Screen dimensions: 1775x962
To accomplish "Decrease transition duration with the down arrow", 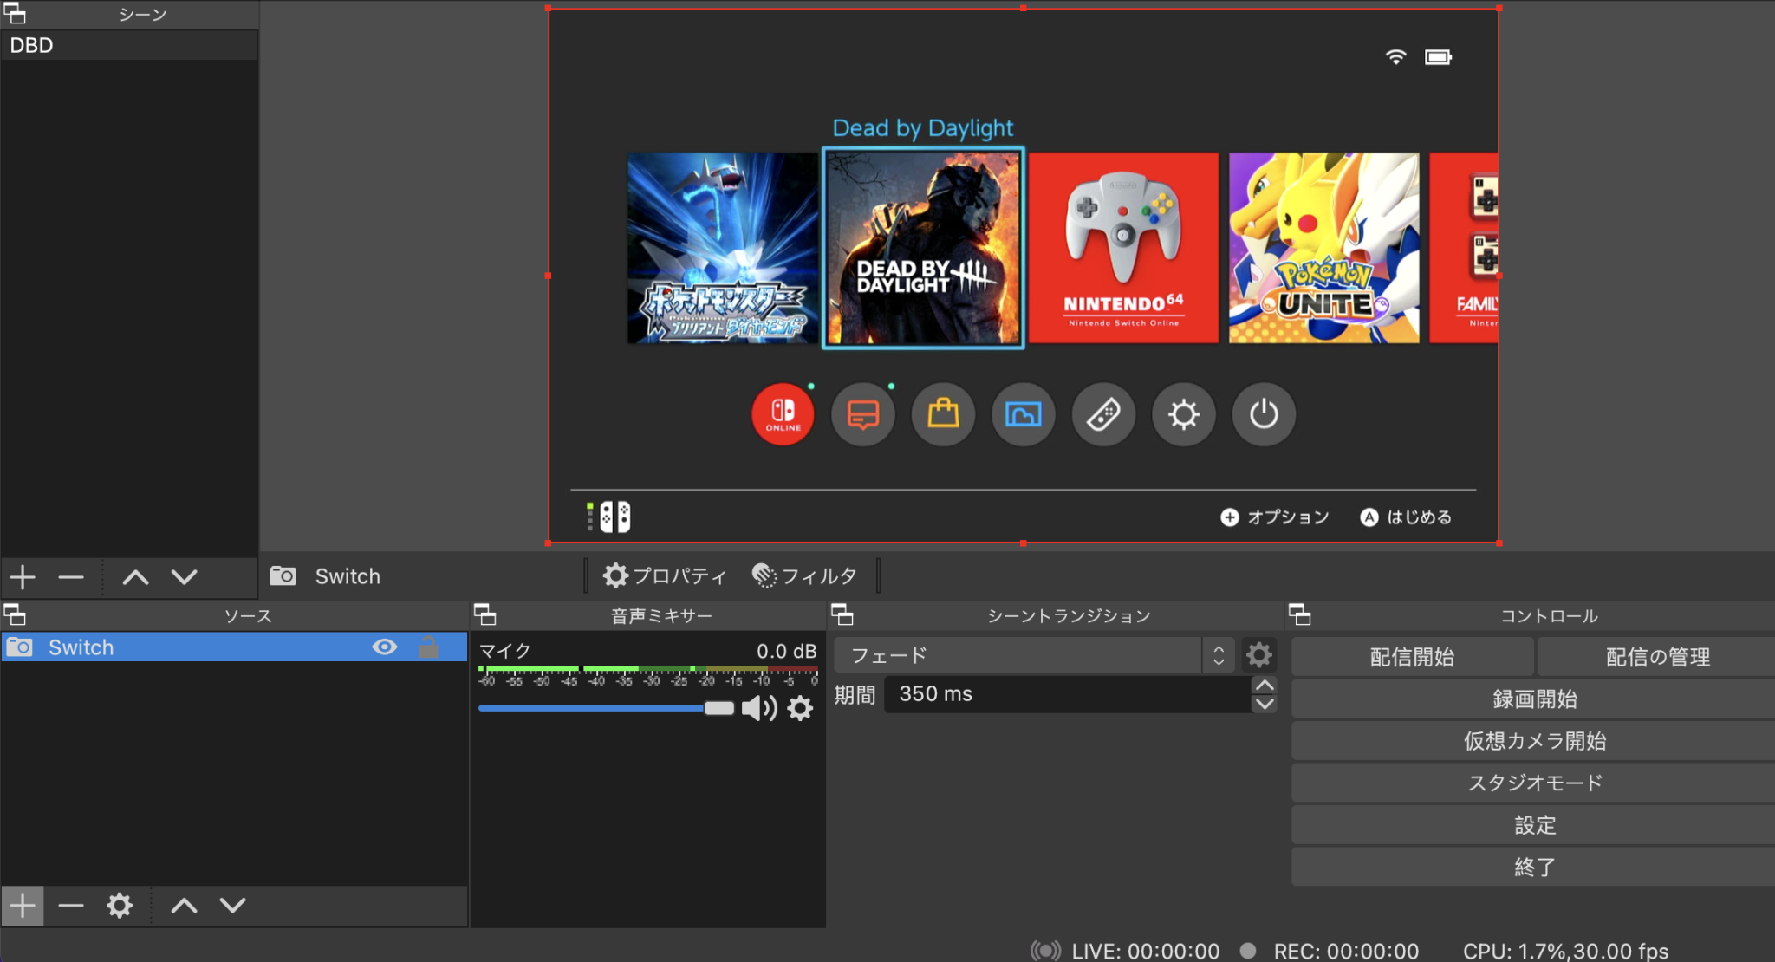I will tap(1264, 704).
